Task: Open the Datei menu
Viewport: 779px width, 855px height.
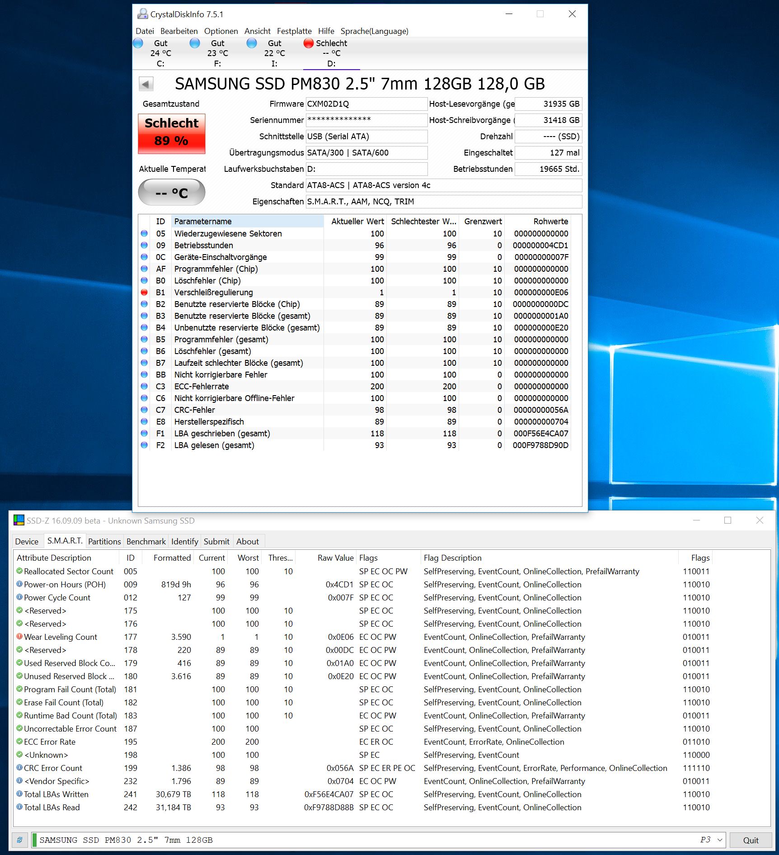Action: 145,31
